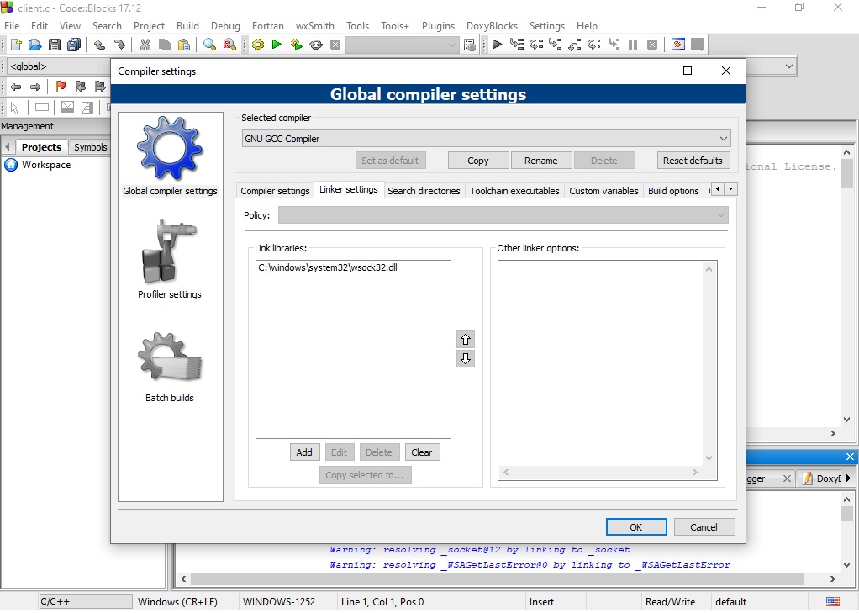This screenshot has width=859, height=613.
Task: Select the Profiler settings icon
Action: (169, 259)
